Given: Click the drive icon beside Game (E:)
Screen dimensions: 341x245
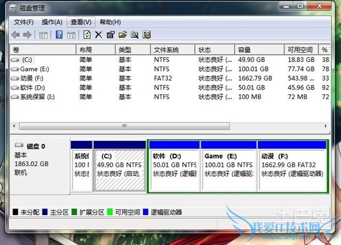Looking at the screenshot, I should click(x=15, y=69).
